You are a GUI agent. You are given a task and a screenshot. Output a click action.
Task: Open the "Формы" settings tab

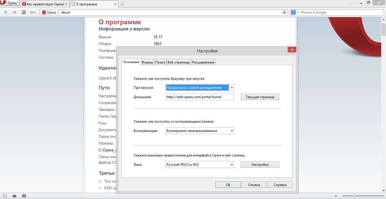[x=147, y=62]
